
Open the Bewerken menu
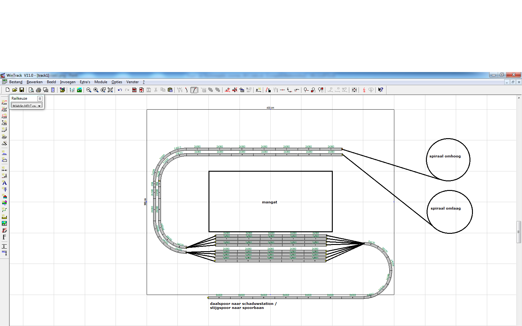click(x=34, y=82)
